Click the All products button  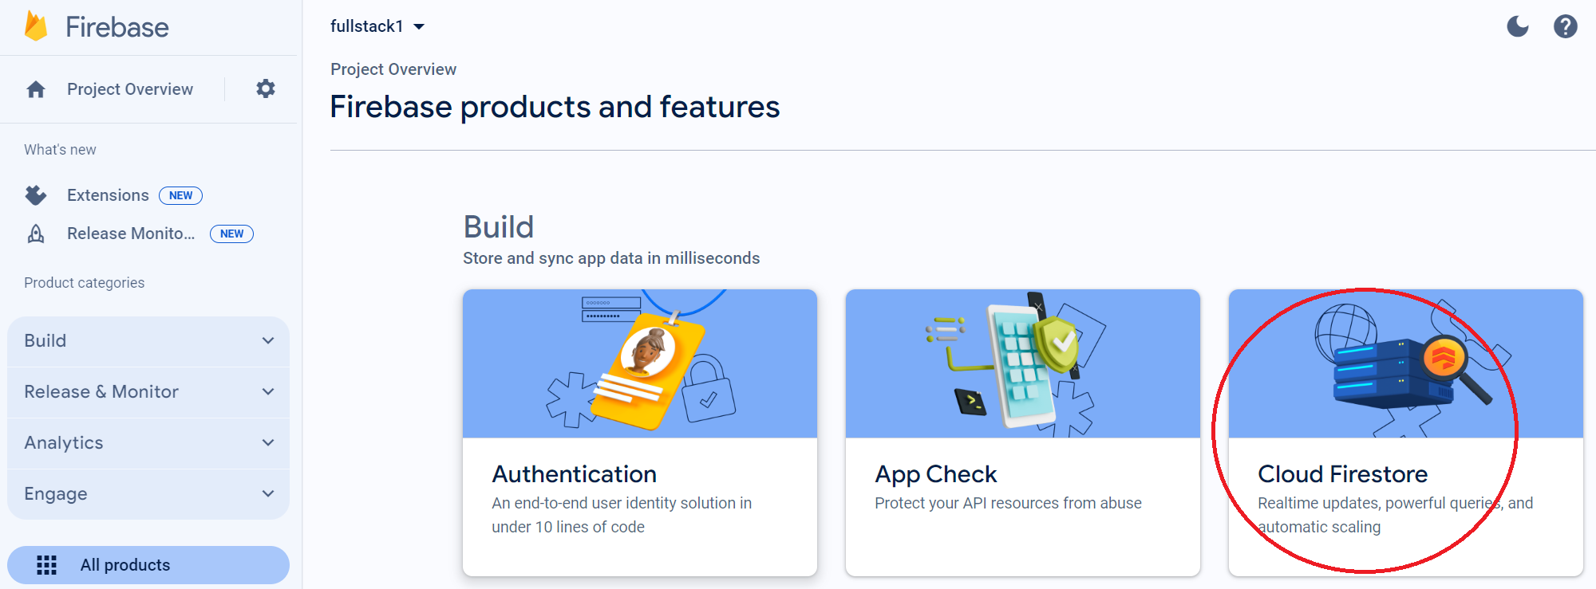click(x=148, y=564)
